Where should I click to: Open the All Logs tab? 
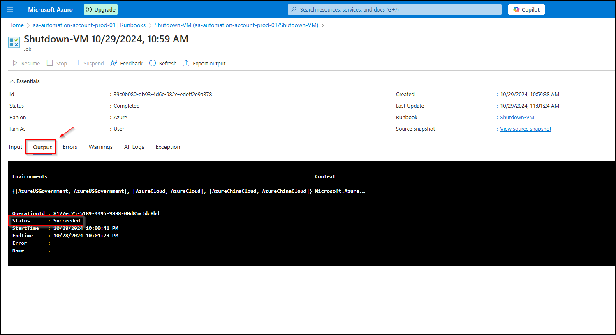134,147
